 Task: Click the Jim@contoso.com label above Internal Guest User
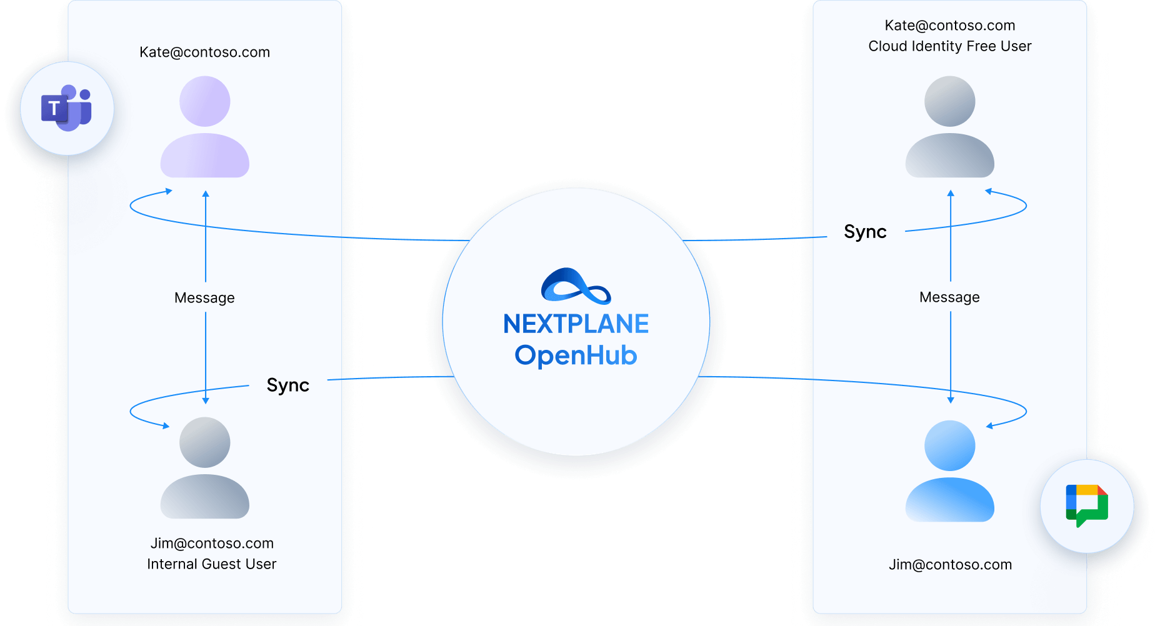pyautogui.click(x=212, y=543)
